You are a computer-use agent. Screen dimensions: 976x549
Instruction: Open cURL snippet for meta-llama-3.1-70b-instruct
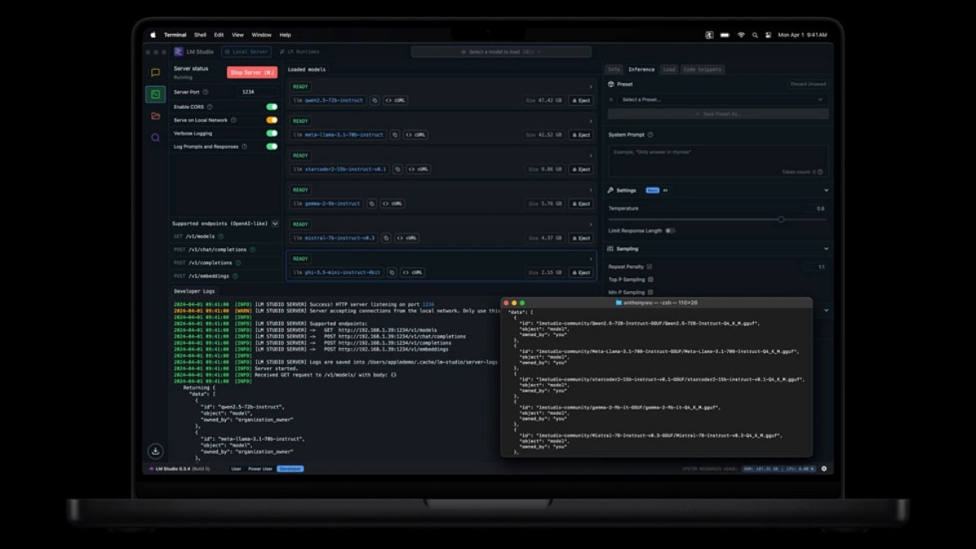416,135
